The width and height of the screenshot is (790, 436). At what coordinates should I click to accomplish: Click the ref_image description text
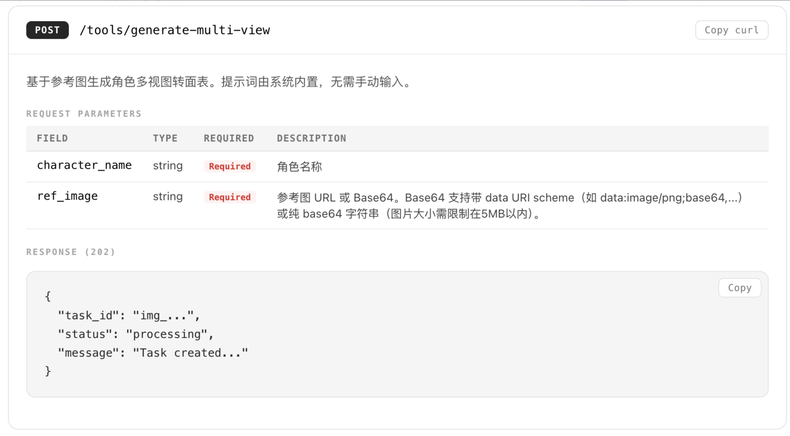509,205
